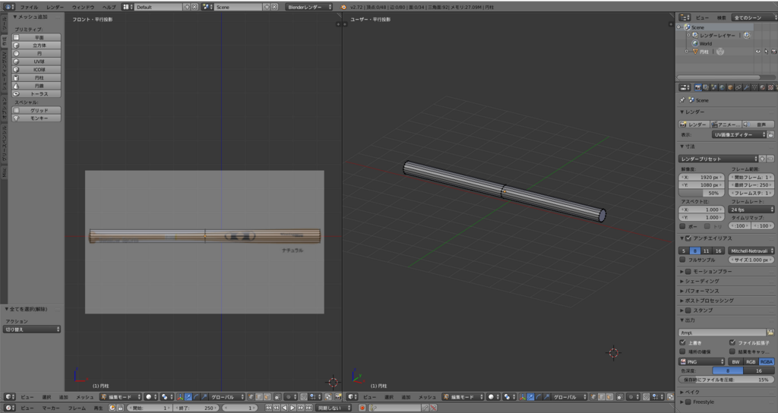Screen dimensions: 778x413
Task: Toggle selectability arrow for the cylinder in the outliner
Action: pos(766,52)
